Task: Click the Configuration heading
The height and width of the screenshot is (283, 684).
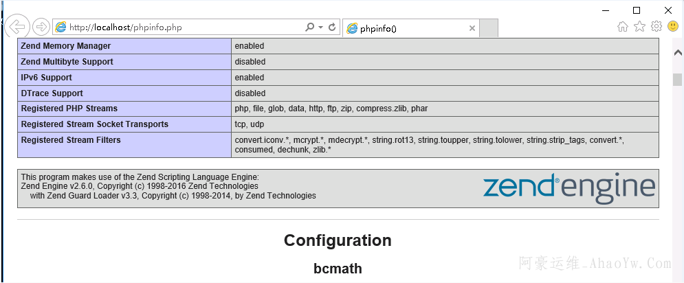Action: pyautogui.click(x=338, y=240)
